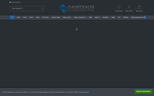The width and height of the screenshot is (154, 96).
Task: Open the PS5 category
Action: (x=38, y=17)
